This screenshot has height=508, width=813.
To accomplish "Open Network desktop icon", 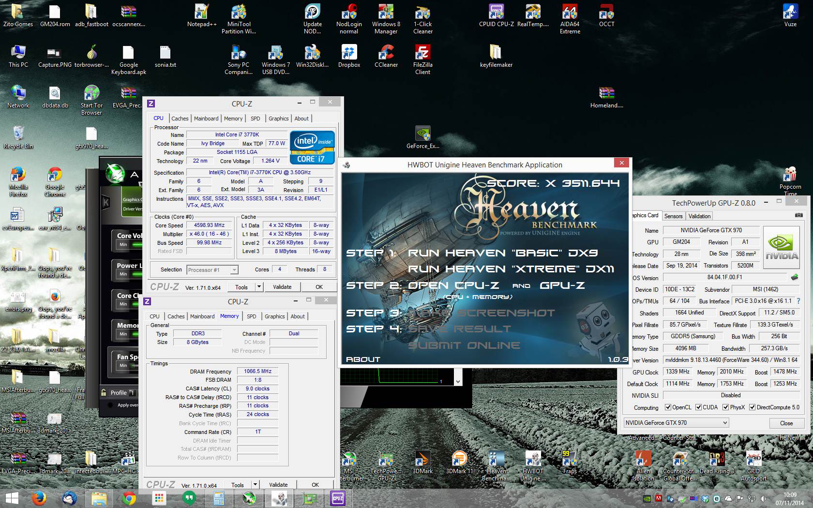I will coord(18,96).
